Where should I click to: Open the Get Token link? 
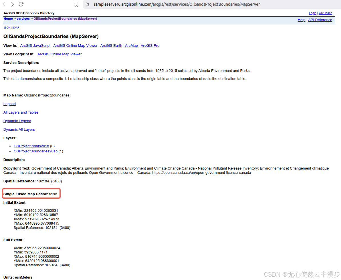[325, 13]
